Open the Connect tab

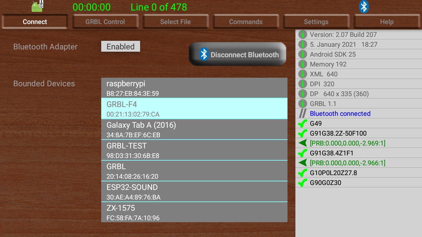[35, 22]
